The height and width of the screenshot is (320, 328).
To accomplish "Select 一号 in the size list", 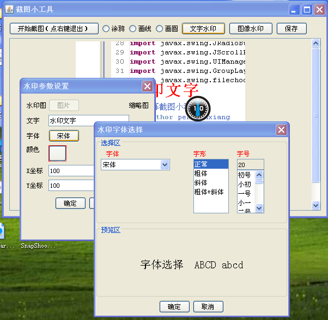I will point(246,193).
